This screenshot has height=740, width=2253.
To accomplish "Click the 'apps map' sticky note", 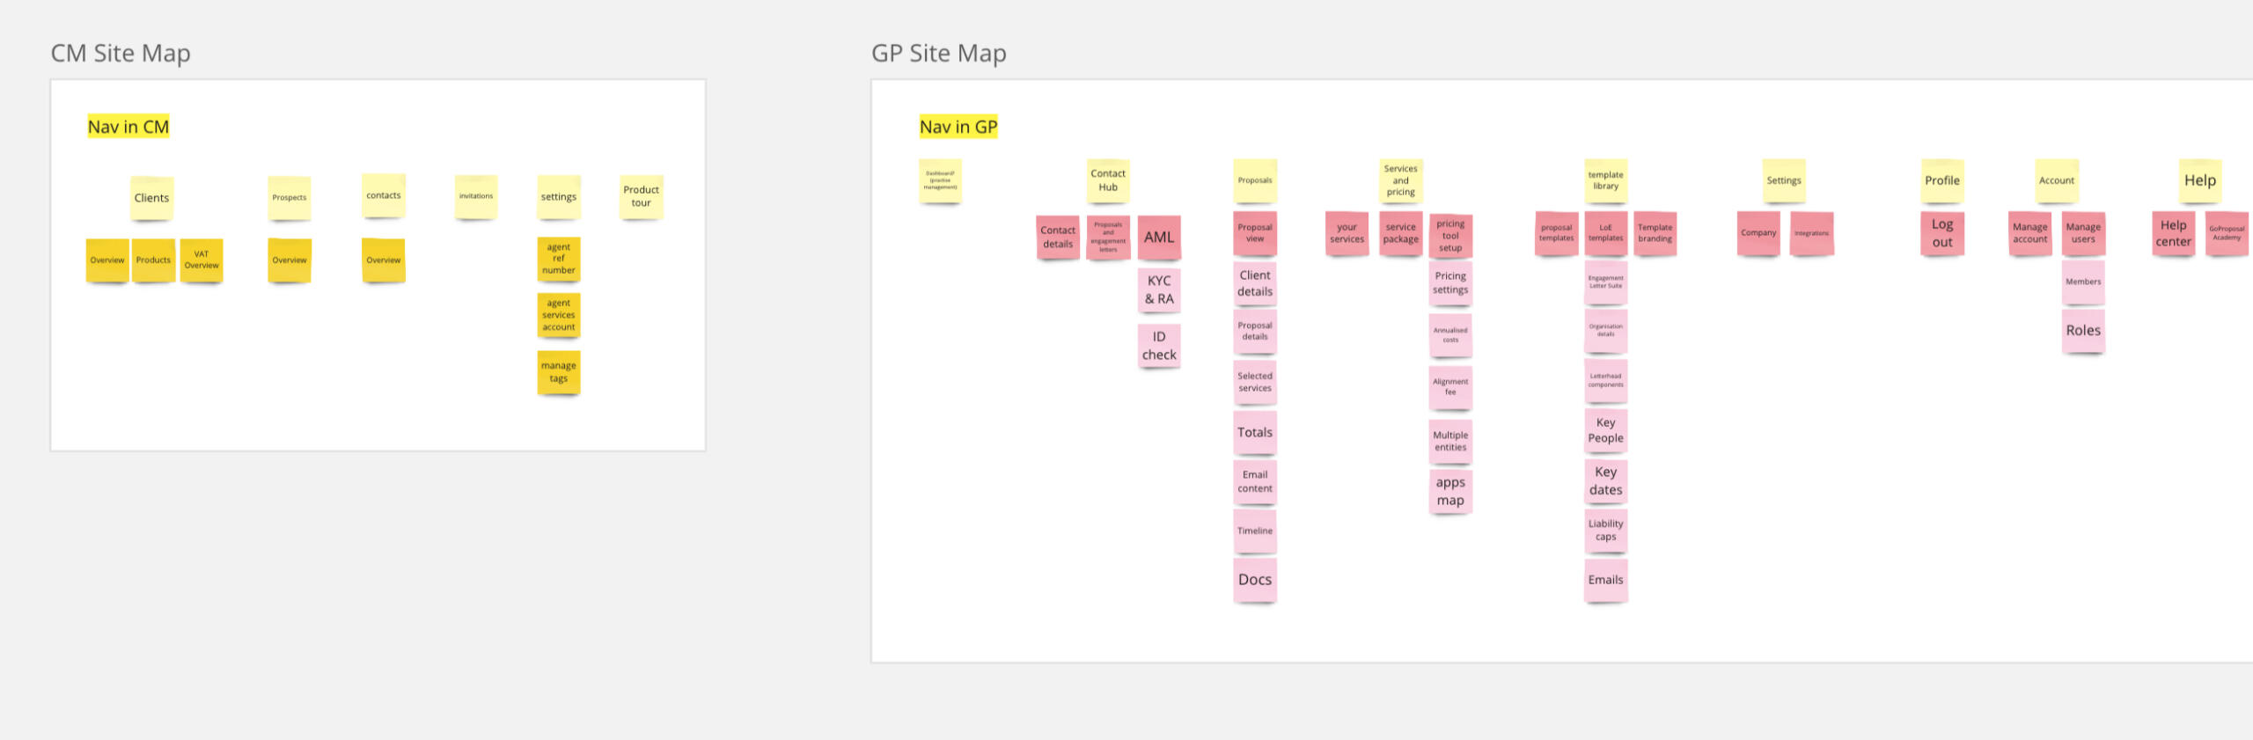I will pos(1450,492).
